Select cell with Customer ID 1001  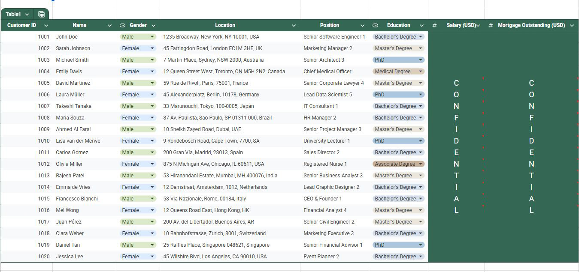point(27,37)
